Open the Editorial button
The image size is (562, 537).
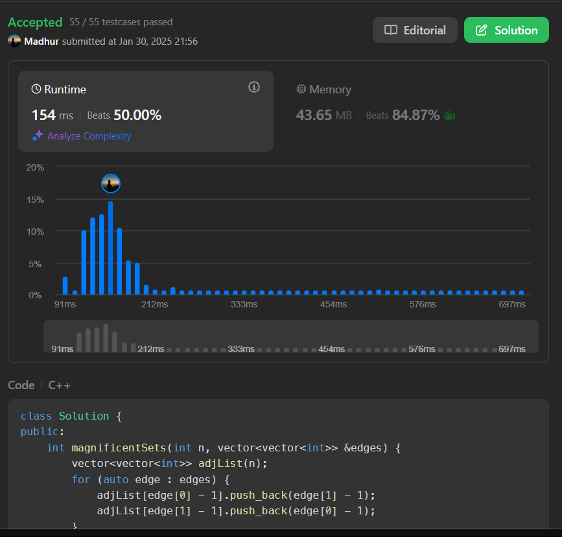tap(415, 30)
